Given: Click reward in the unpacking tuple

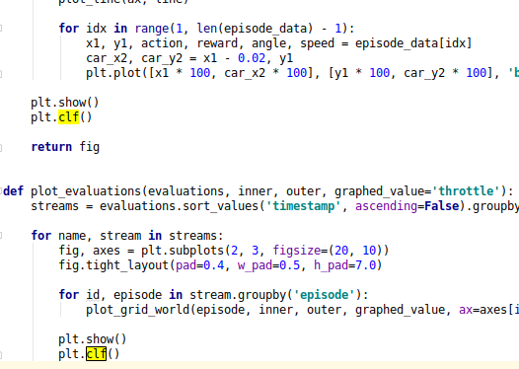Looking at the screenshot, I should point(217,43).
